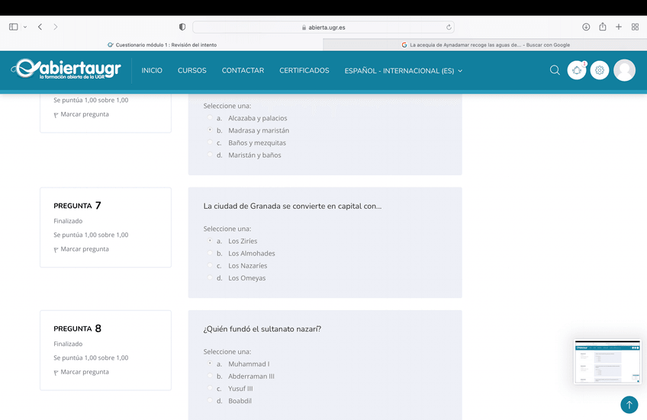Click question text ¿Quién fundó el sultanato nazarí?
The width and height of the screenshot is (647, 420).
point(262,329)
